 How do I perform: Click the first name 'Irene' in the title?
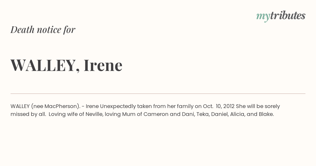103,65
